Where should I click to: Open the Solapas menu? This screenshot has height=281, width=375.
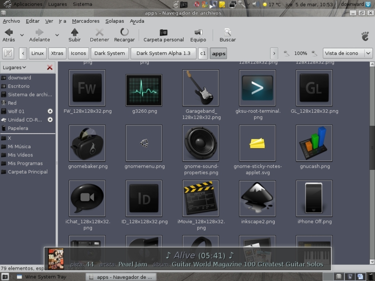pyautogui.click(x=115, y=21)
